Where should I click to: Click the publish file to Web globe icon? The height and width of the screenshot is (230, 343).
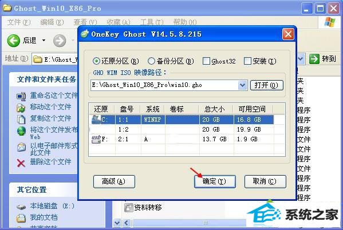(x=21, y=131)
